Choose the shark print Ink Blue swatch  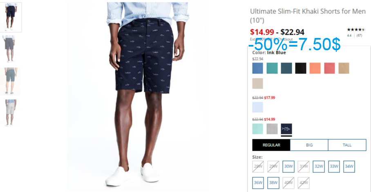(x=286, y=129)
